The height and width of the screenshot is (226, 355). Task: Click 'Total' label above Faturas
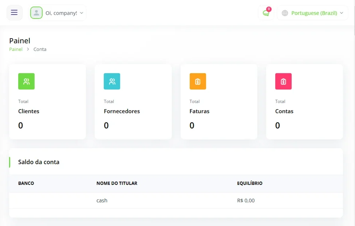195,101
